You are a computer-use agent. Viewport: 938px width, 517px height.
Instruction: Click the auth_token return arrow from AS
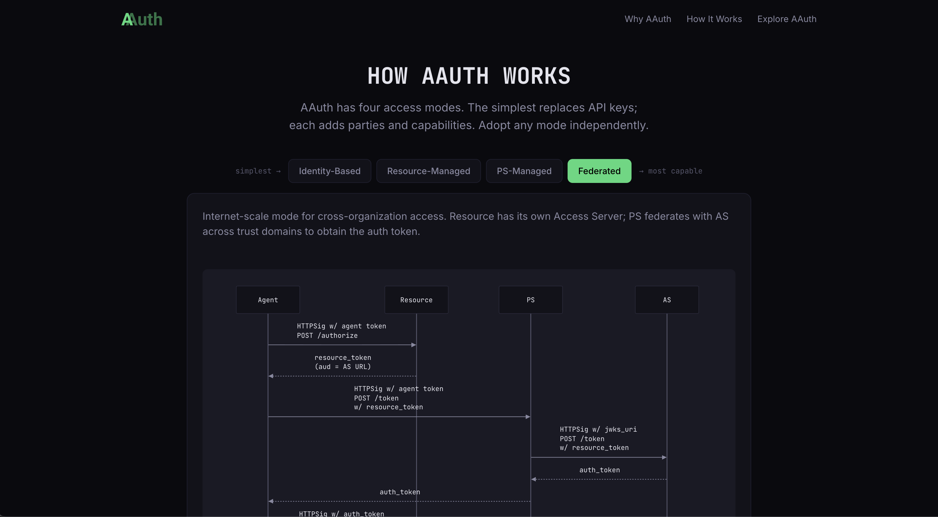[x=599, y=470]
